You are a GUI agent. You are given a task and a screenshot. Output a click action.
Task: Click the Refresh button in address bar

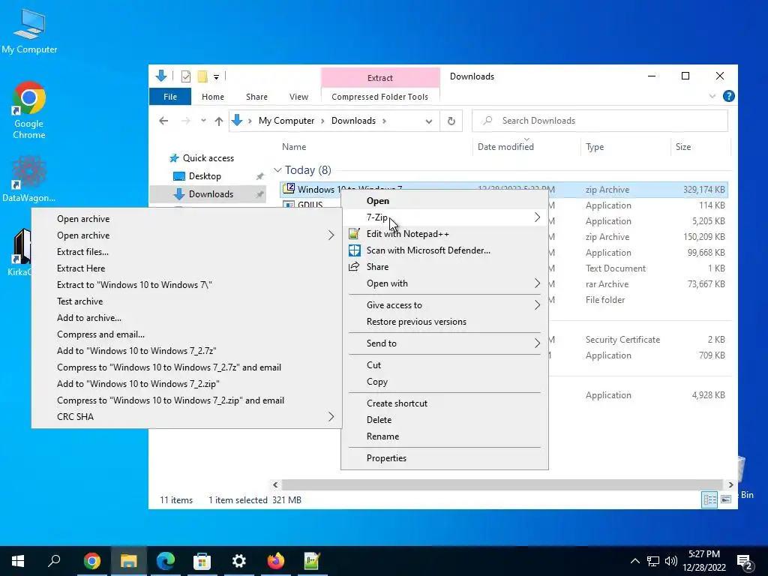coord(451,121)
